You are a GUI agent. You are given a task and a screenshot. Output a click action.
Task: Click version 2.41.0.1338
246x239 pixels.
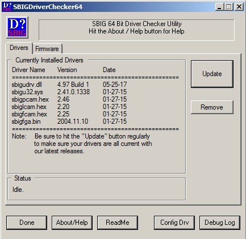(x=73, y=92)
